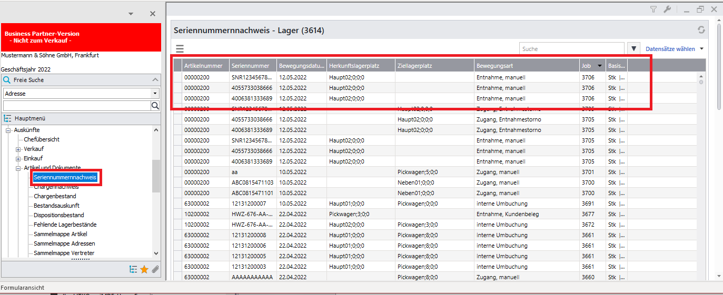
Task: Collapse the Freie Suche panel
Action: (155, 80)
